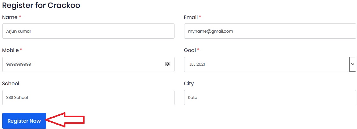The image size is (357, 129).
Task: Click the Name field label
Action: pyautogui.click(x=10, y=17)
